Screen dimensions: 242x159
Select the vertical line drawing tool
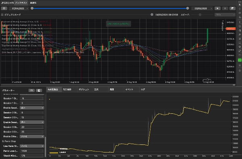(x=240, y=22)
